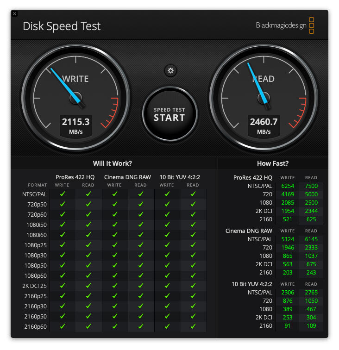Image resolution: width=339 pixels, height=350 pixels.
Task: Click NTSC/PAL ProRes 422 HQ write checkmark
Action: [x=63, y=194]
